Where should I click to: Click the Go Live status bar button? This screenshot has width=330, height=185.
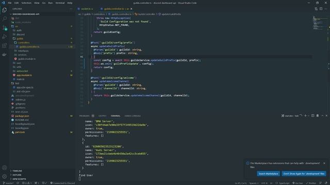pyautogui.click(x=298, y=183)
